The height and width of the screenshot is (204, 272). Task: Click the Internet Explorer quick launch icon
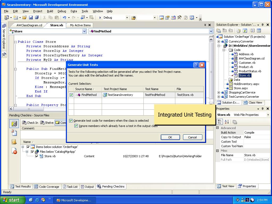(37, 200)
